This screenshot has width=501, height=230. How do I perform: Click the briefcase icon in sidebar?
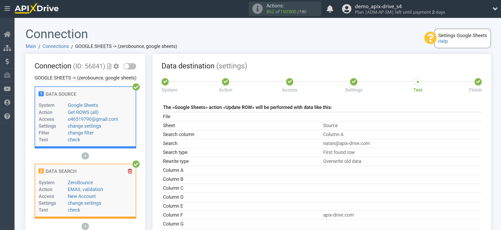pos(7,75)
